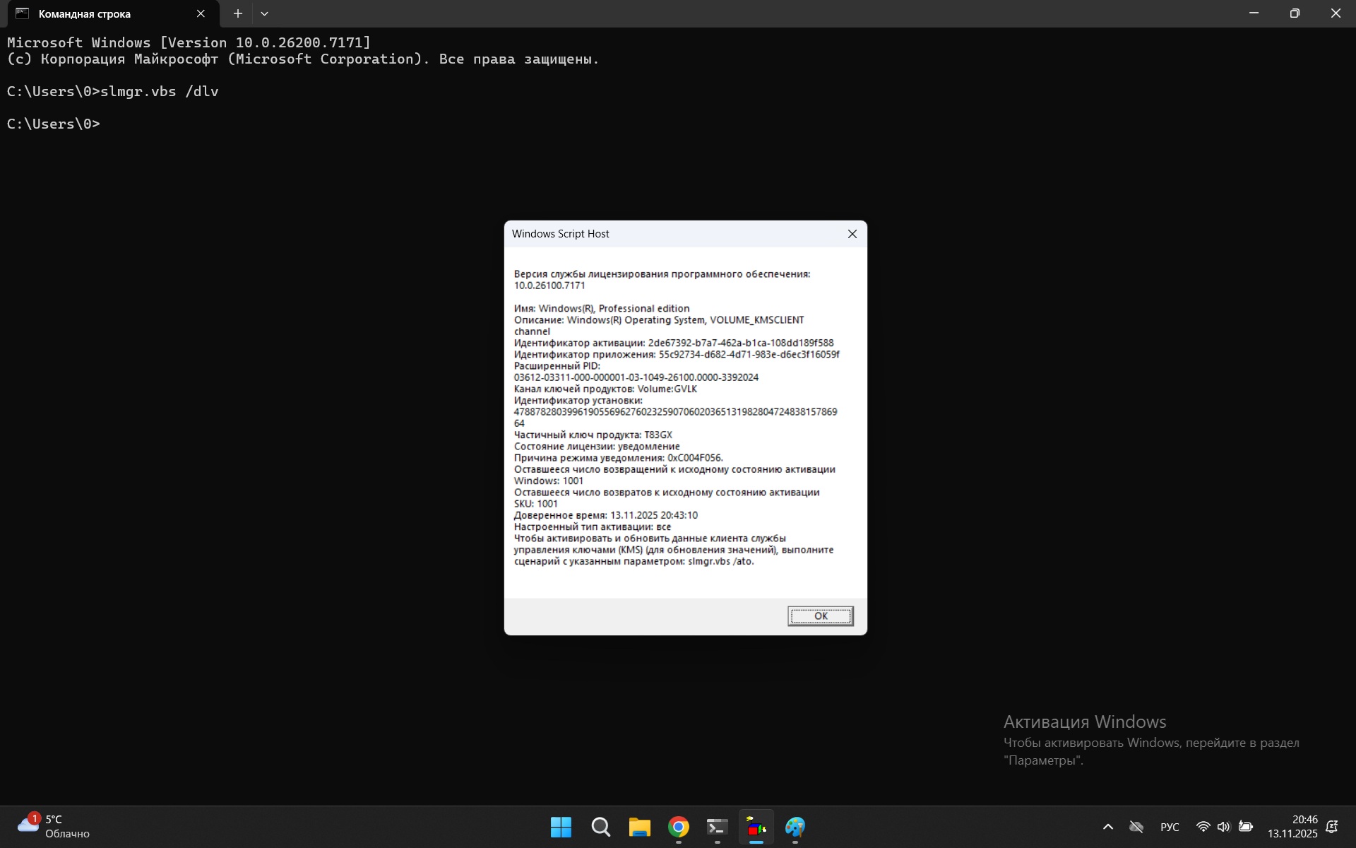Click the partial product key T83GX line
The height and width of the screenshot is (848, 1356).
click(593, 435)
